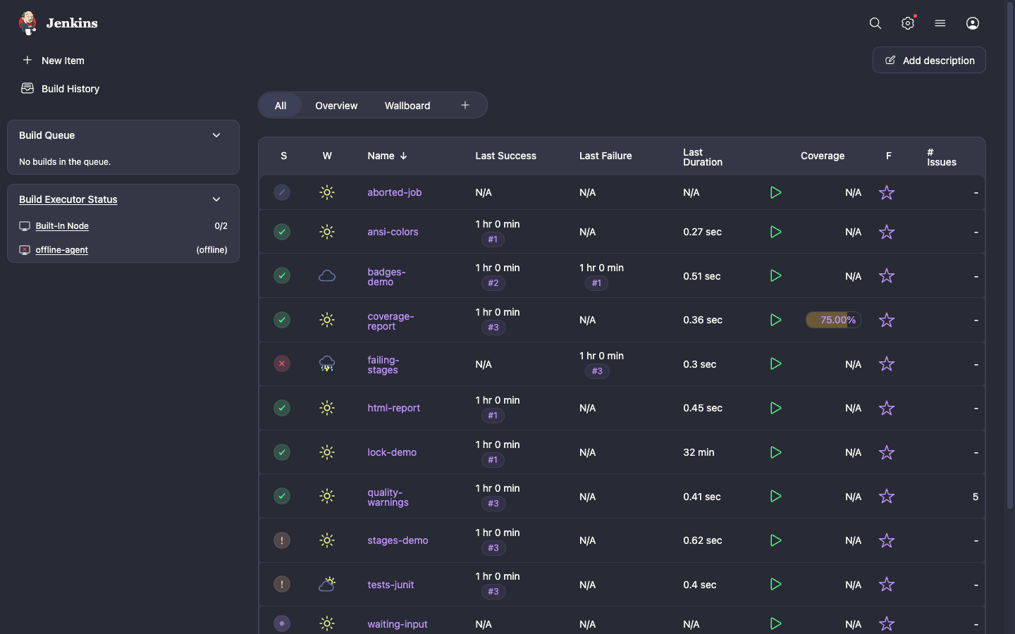Open the Built-In Node link
This screenshot has width=1015, height=634.
62,226
